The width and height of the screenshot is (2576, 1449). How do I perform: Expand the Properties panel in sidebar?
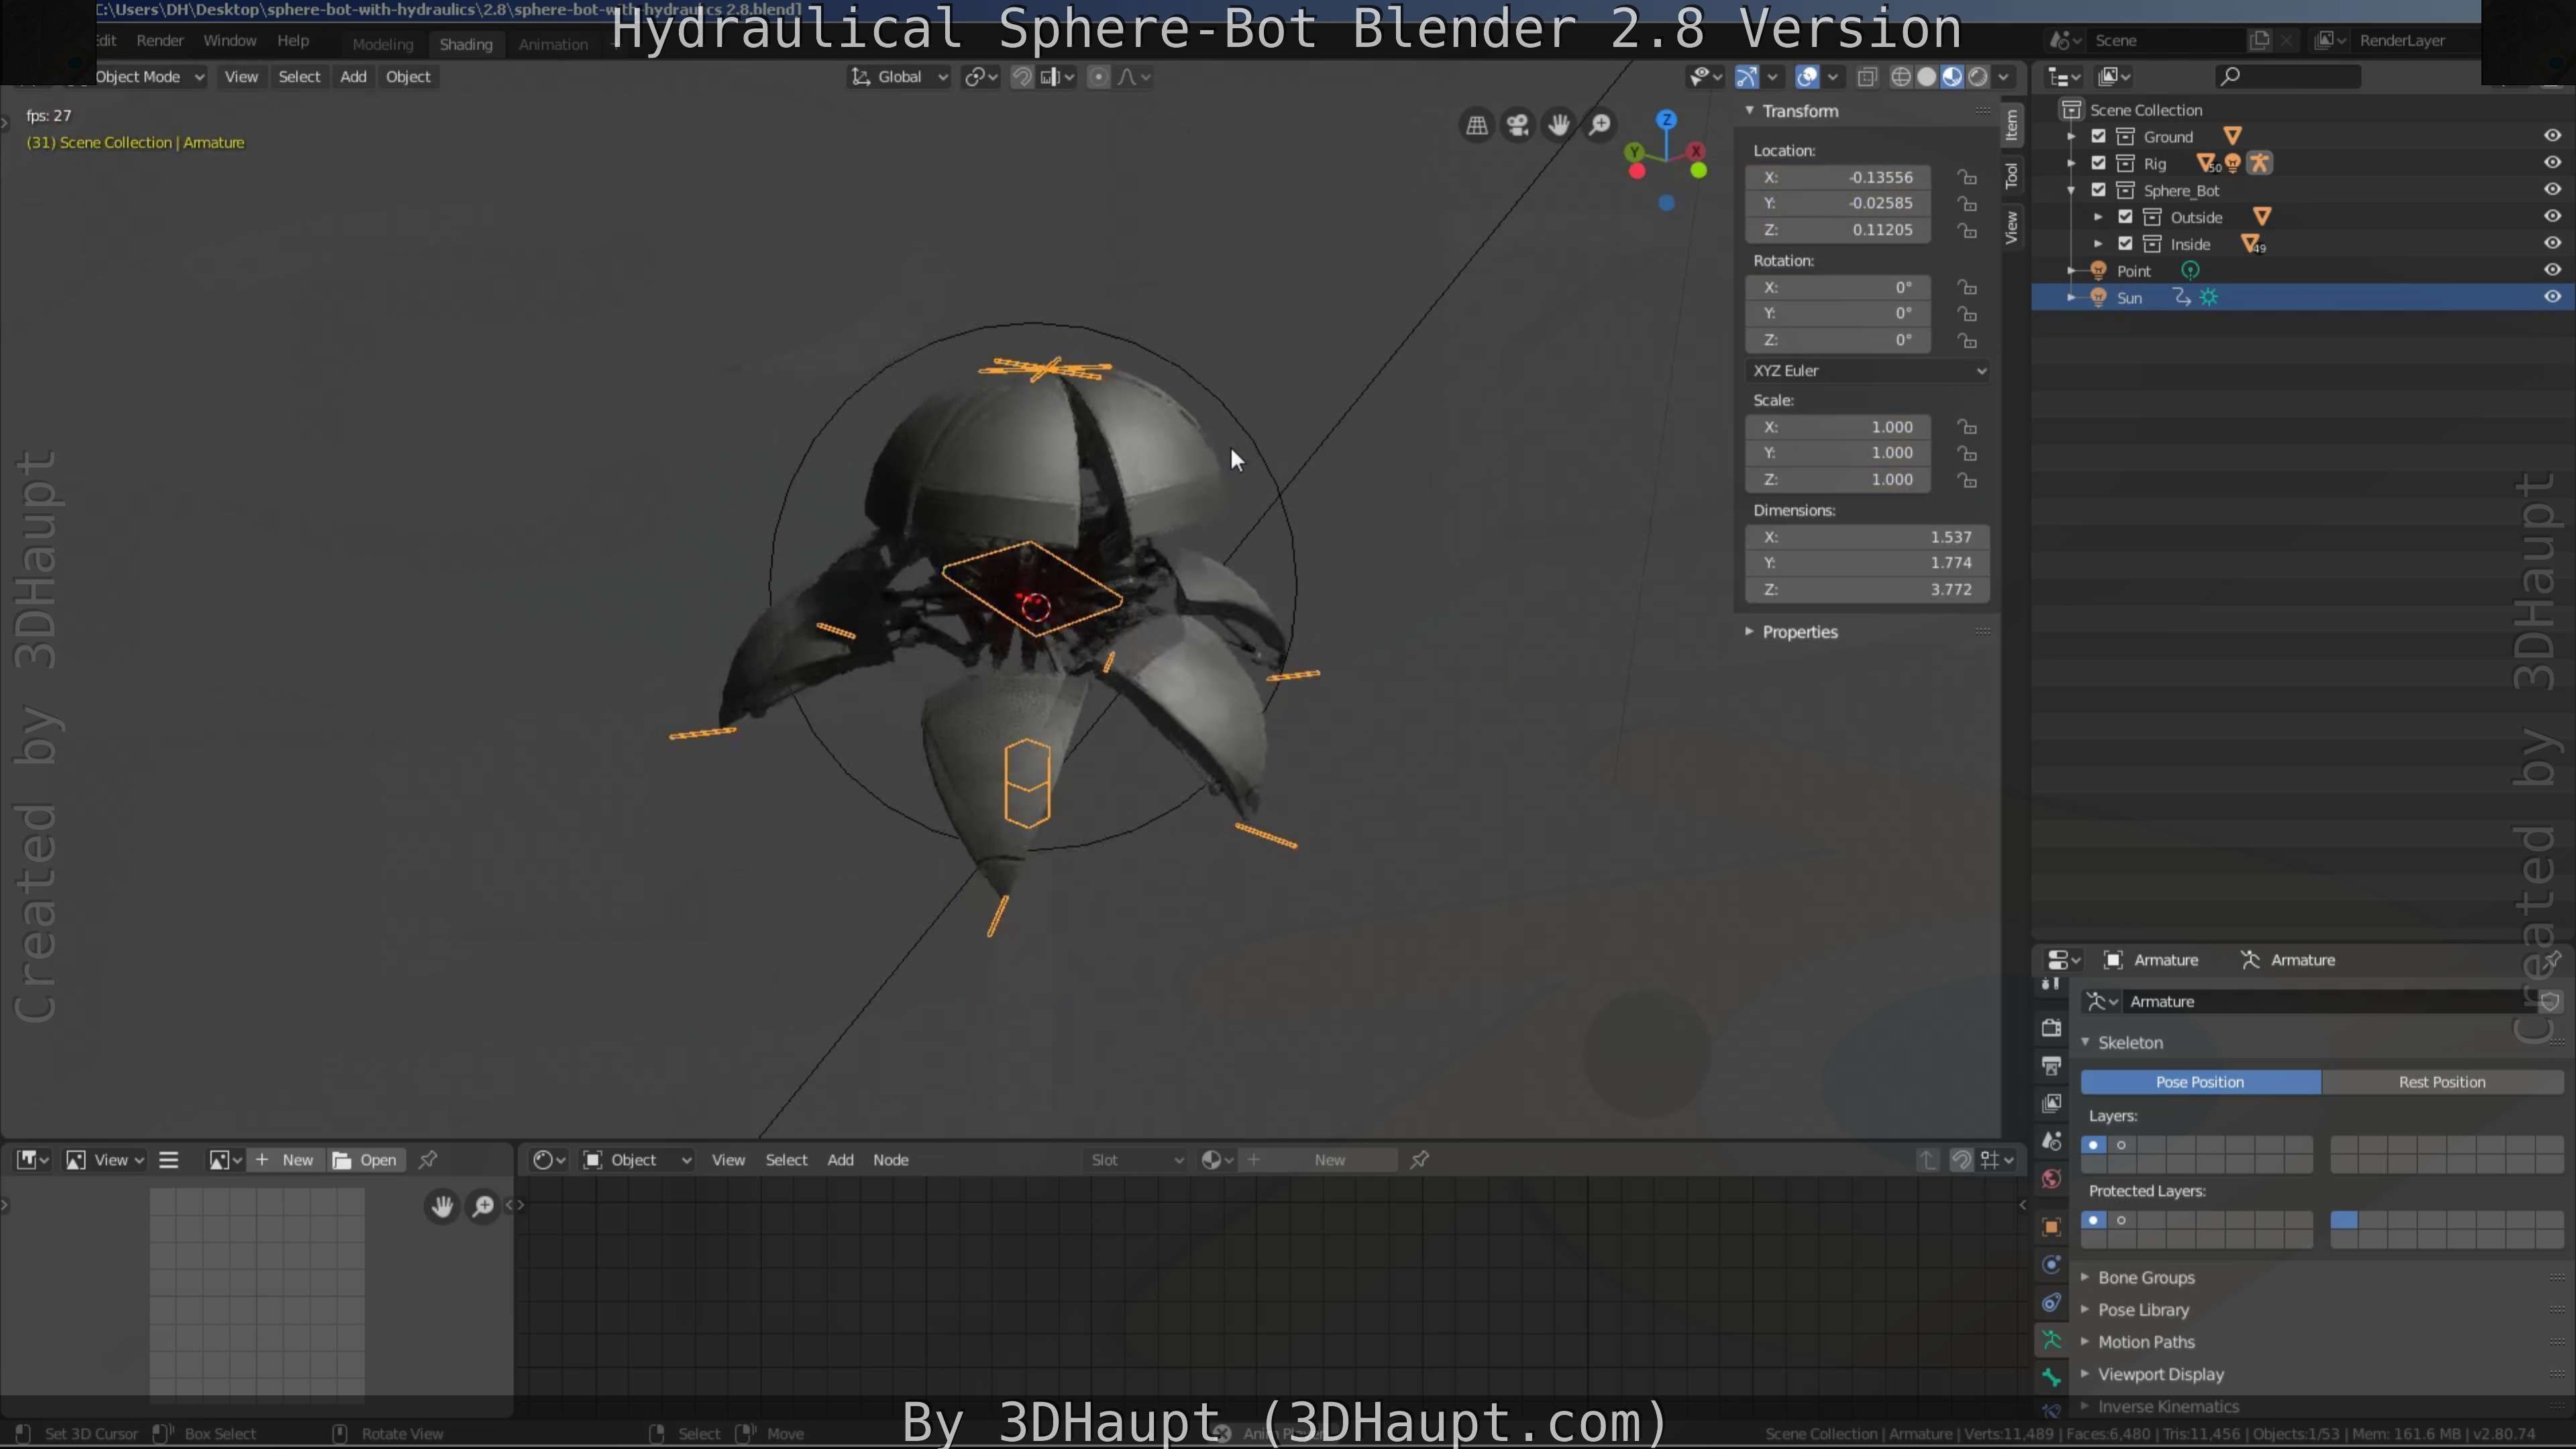coord(1749,632)
